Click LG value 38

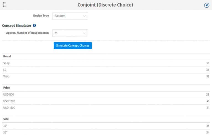(x=208, y=70)
